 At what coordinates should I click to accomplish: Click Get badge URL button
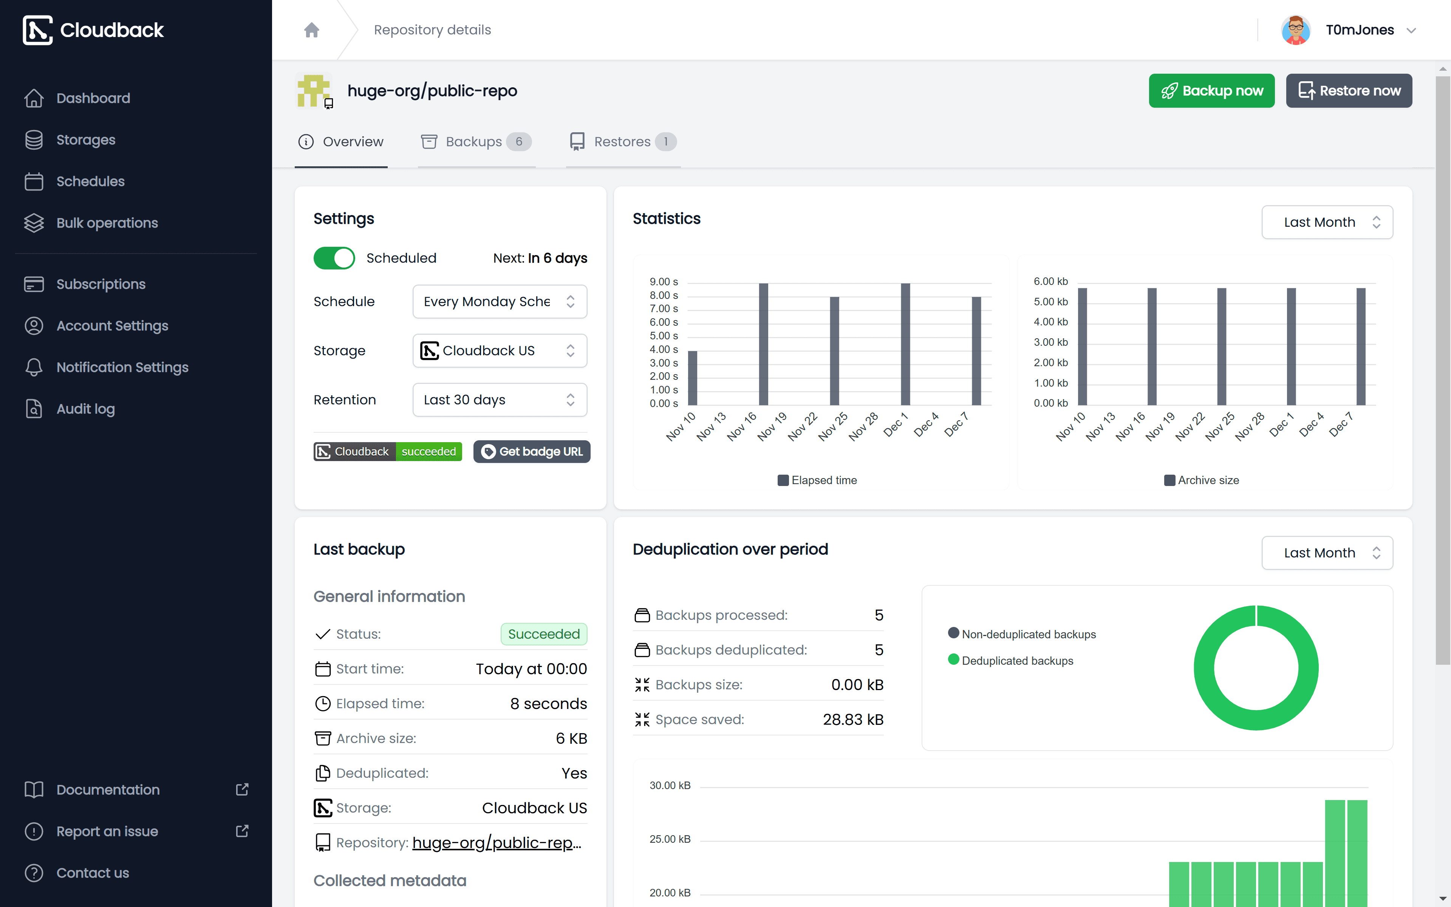[531, 451]
